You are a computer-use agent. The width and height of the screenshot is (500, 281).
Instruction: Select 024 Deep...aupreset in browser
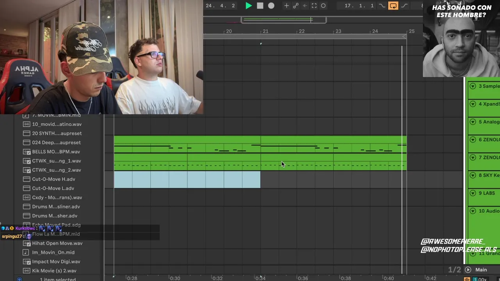click(x=56, y=142)
